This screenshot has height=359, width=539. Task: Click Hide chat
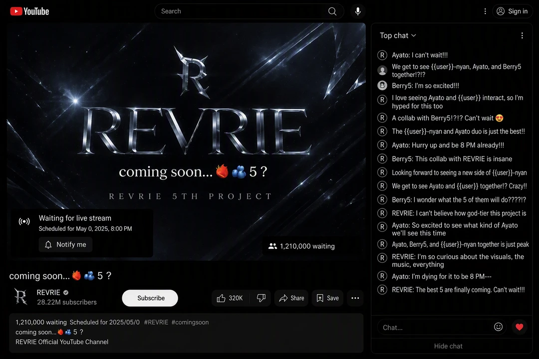click(x=448, y=347)
